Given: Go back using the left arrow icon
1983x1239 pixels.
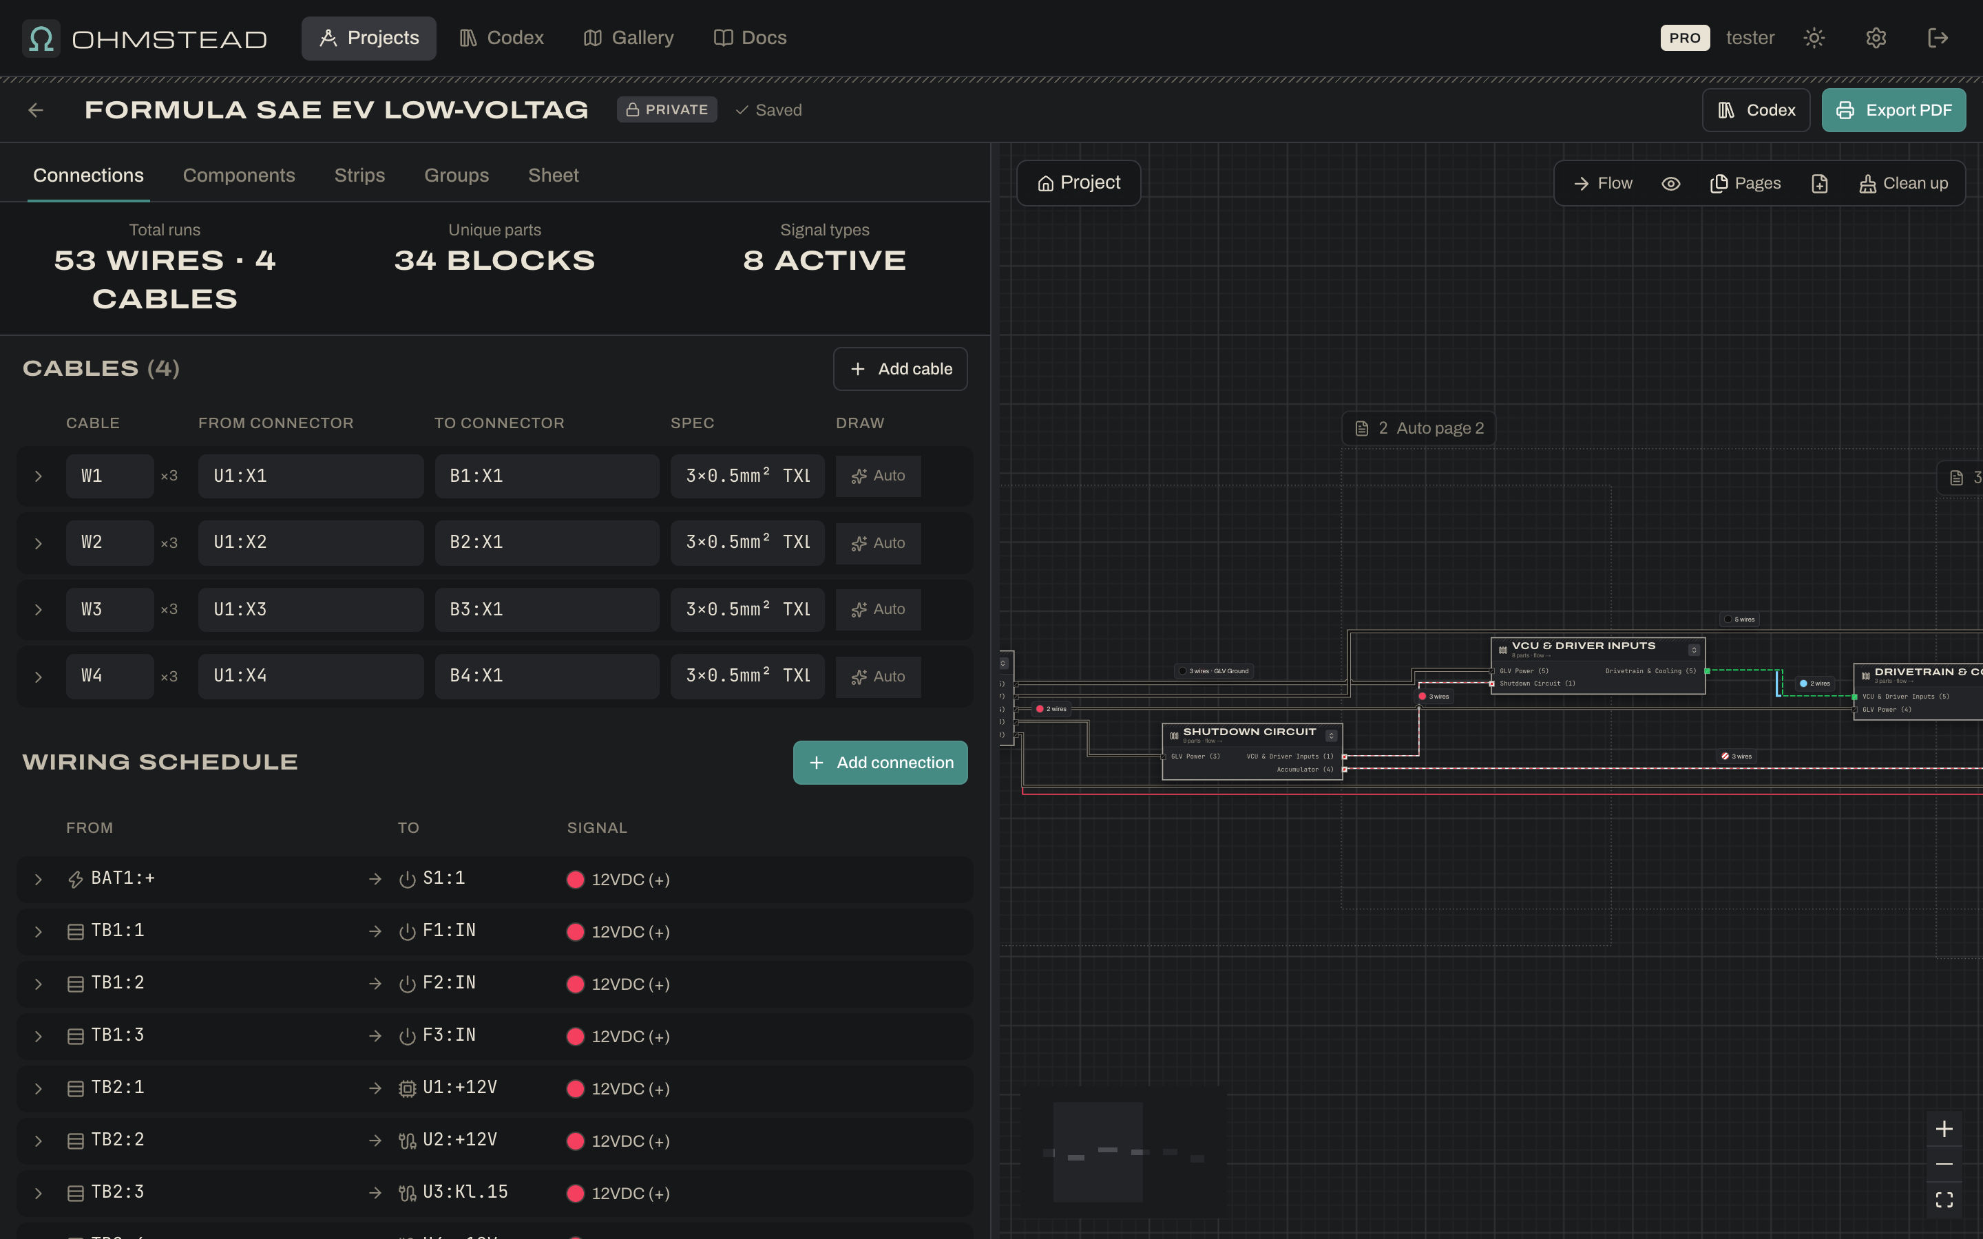Looking at the screenshot, I should (x=35, y=110).
